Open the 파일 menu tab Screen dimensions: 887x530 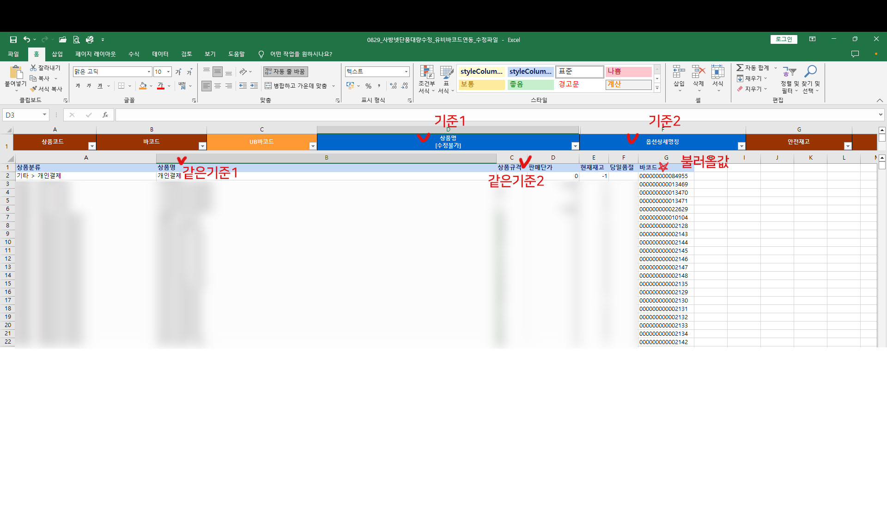tap(13, 54)
